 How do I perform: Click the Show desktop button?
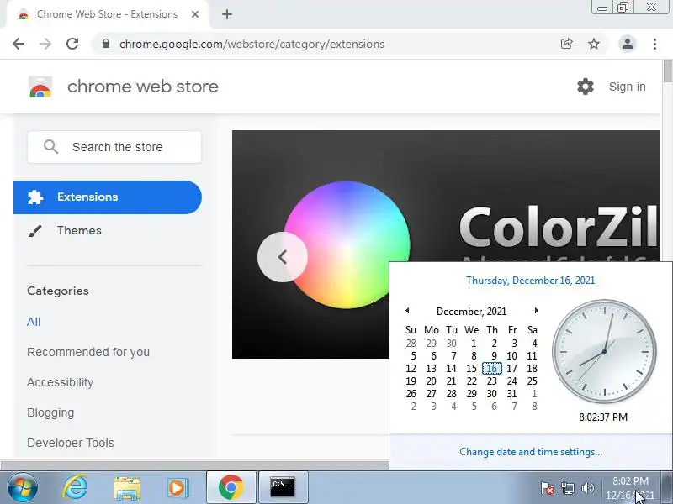666,487
